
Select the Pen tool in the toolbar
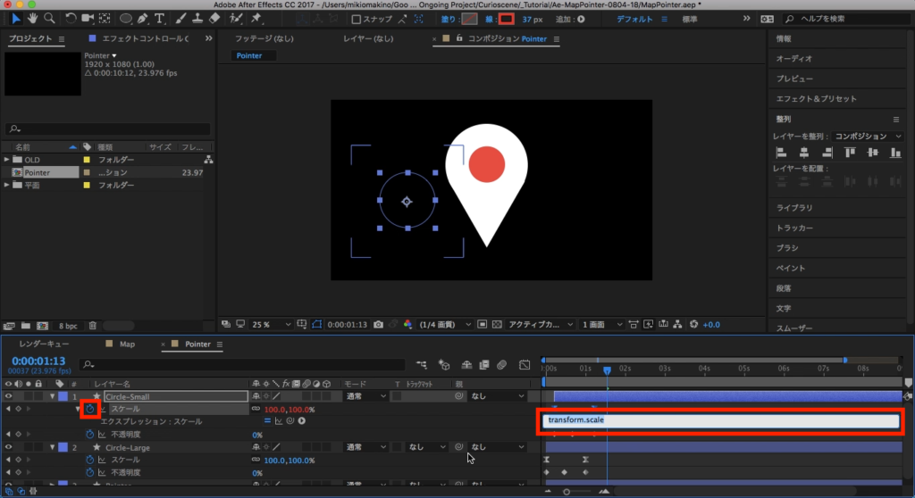[143, 19]
